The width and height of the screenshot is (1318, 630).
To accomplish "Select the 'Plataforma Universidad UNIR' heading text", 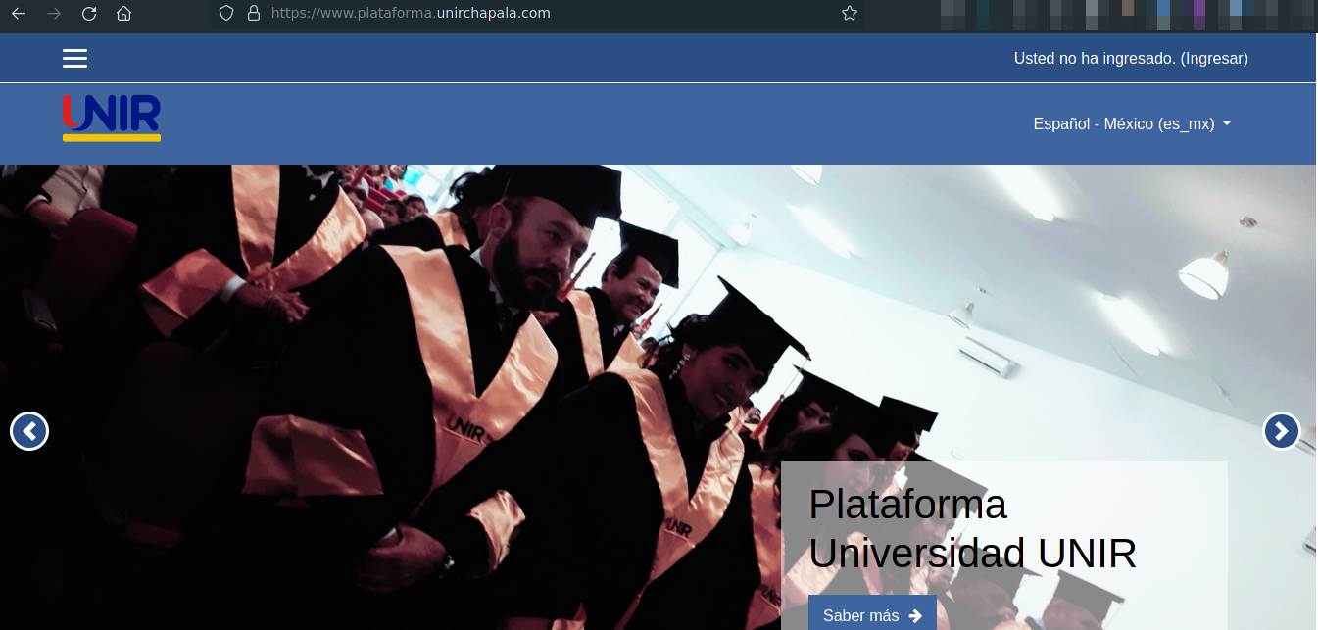I will point(972,529).
